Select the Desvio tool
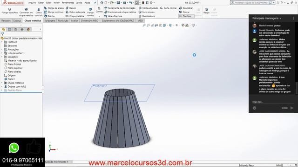Image resolution: width=298 pixels, height=167 pixels. 71,8
